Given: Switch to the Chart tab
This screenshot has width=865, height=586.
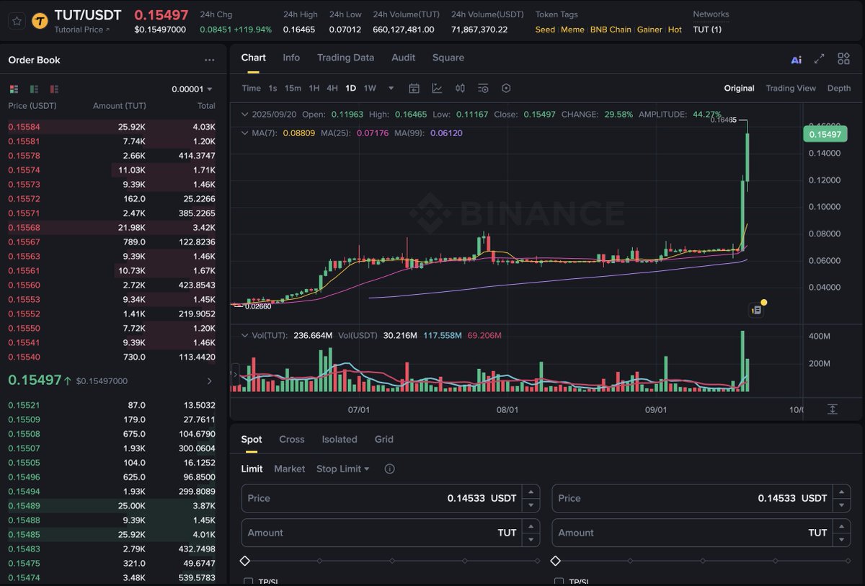Looking at the screenshot, I should pyautogui.click(x=253, y=58).
